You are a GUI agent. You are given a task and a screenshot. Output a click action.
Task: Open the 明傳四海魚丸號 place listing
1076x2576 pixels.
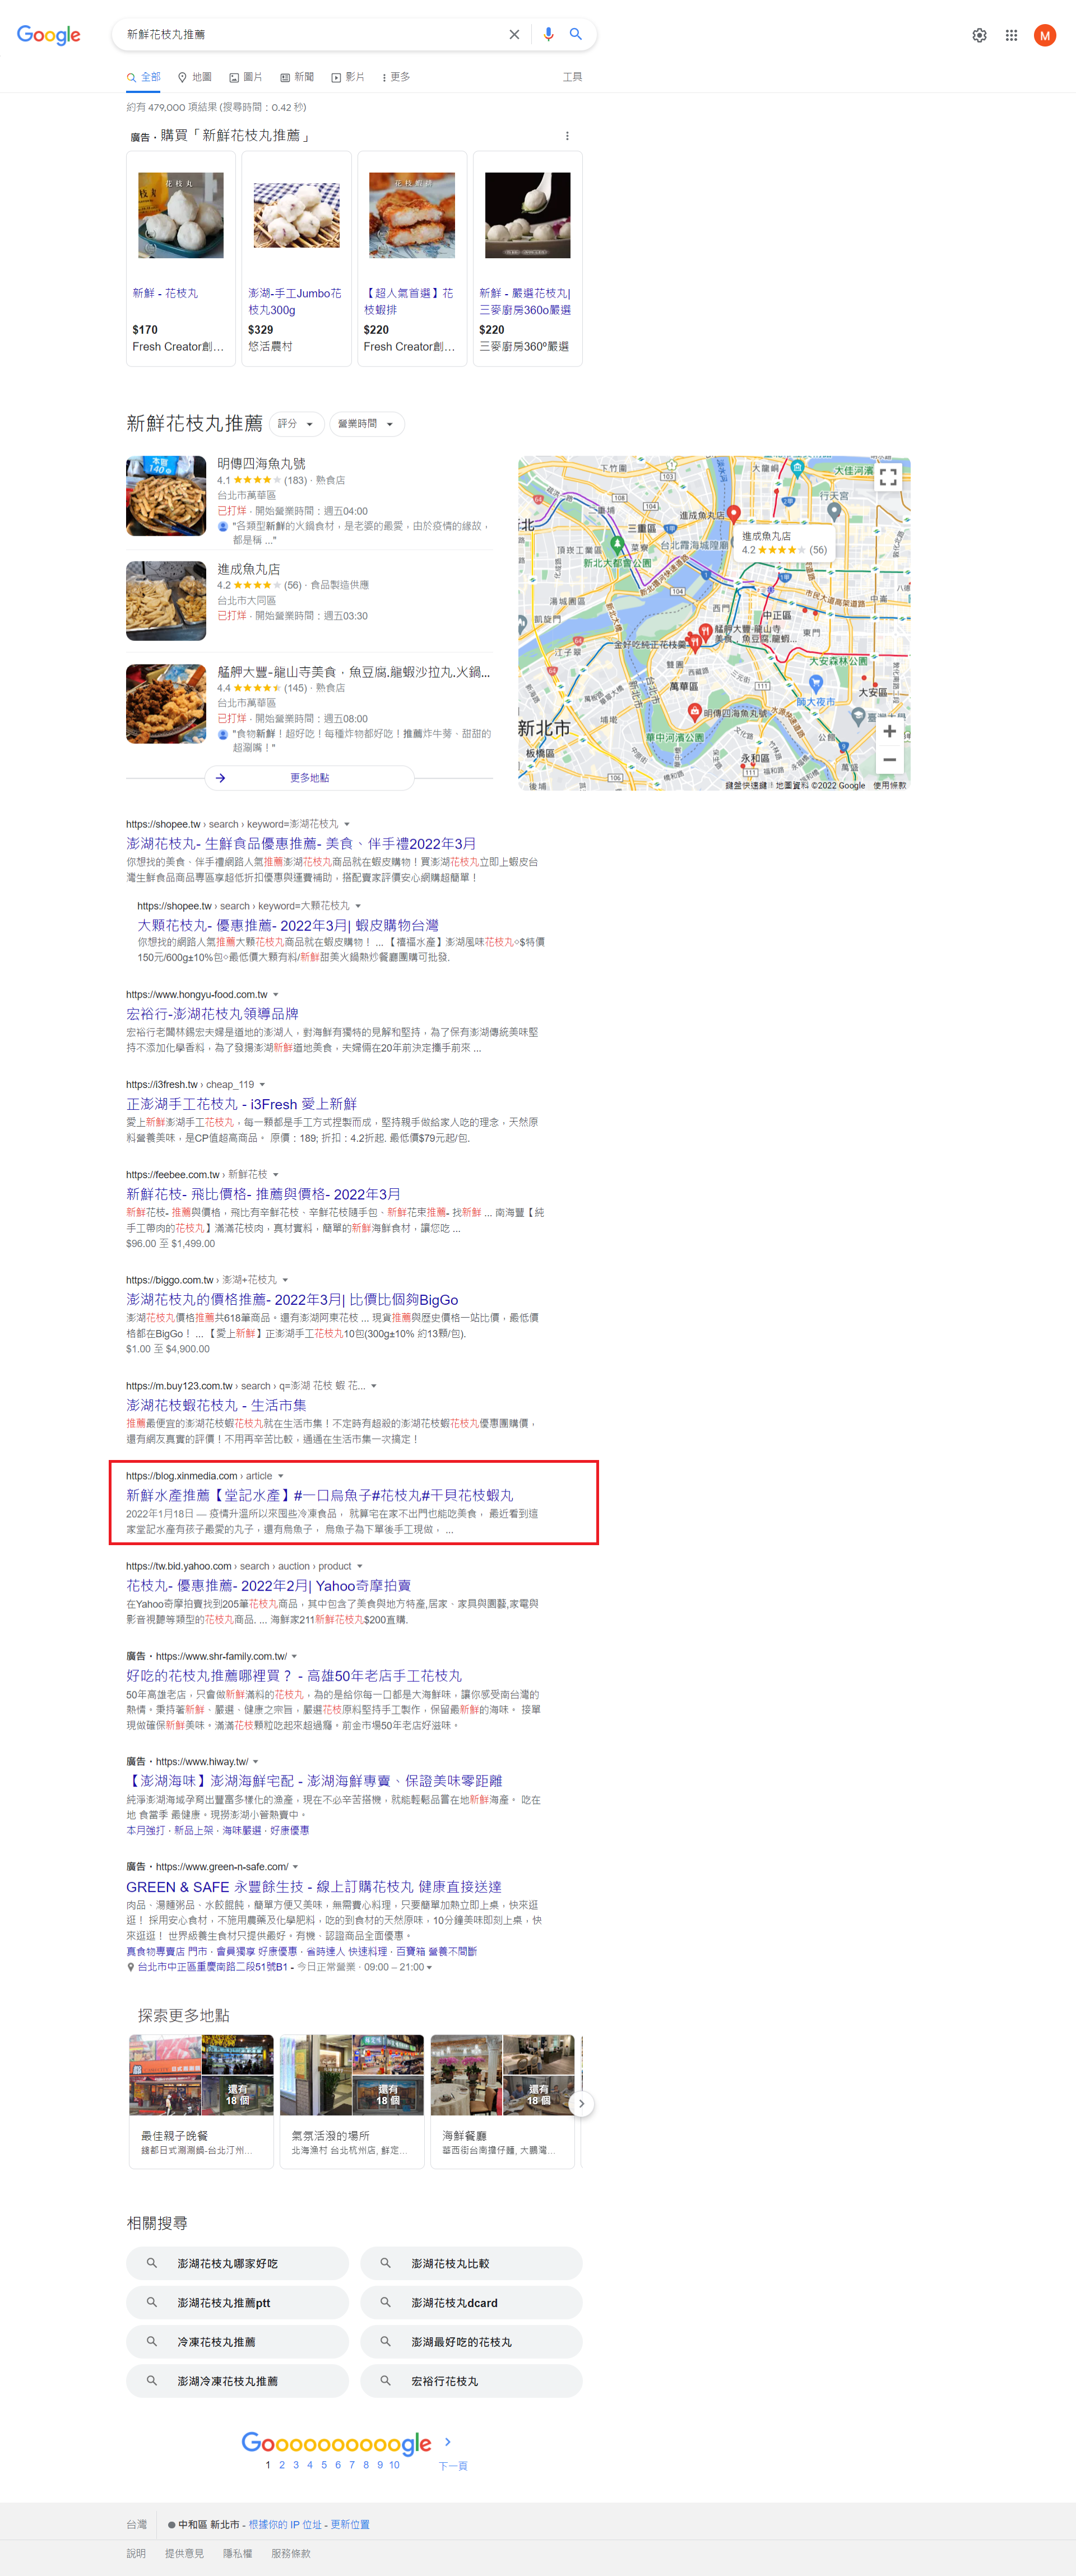tap(262, 464)
